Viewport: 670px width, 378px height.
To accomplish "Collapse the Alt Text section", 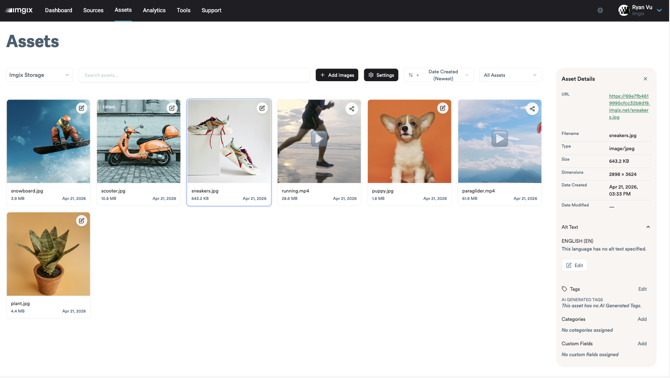I will pyautogui.click(x=648, y=227).
